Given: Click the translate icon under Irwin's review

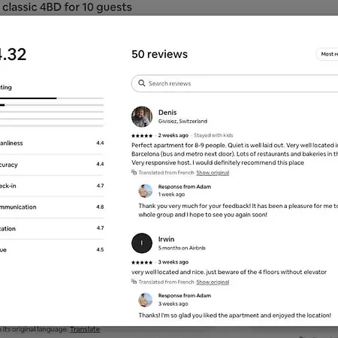Looking at the screenshot, I should tap(134, 282).
